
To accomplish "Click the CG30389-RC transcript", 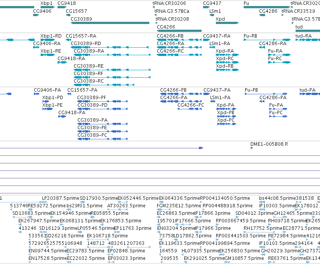I will (104, 85).
